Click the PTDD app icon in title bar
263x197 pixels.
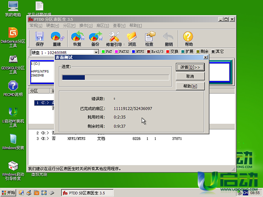31,19
